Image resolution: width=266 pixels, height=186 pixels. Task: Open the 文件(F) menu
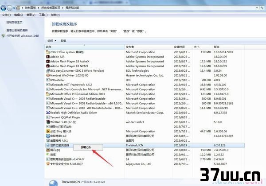pyautogui.click(x=6, y=15)
